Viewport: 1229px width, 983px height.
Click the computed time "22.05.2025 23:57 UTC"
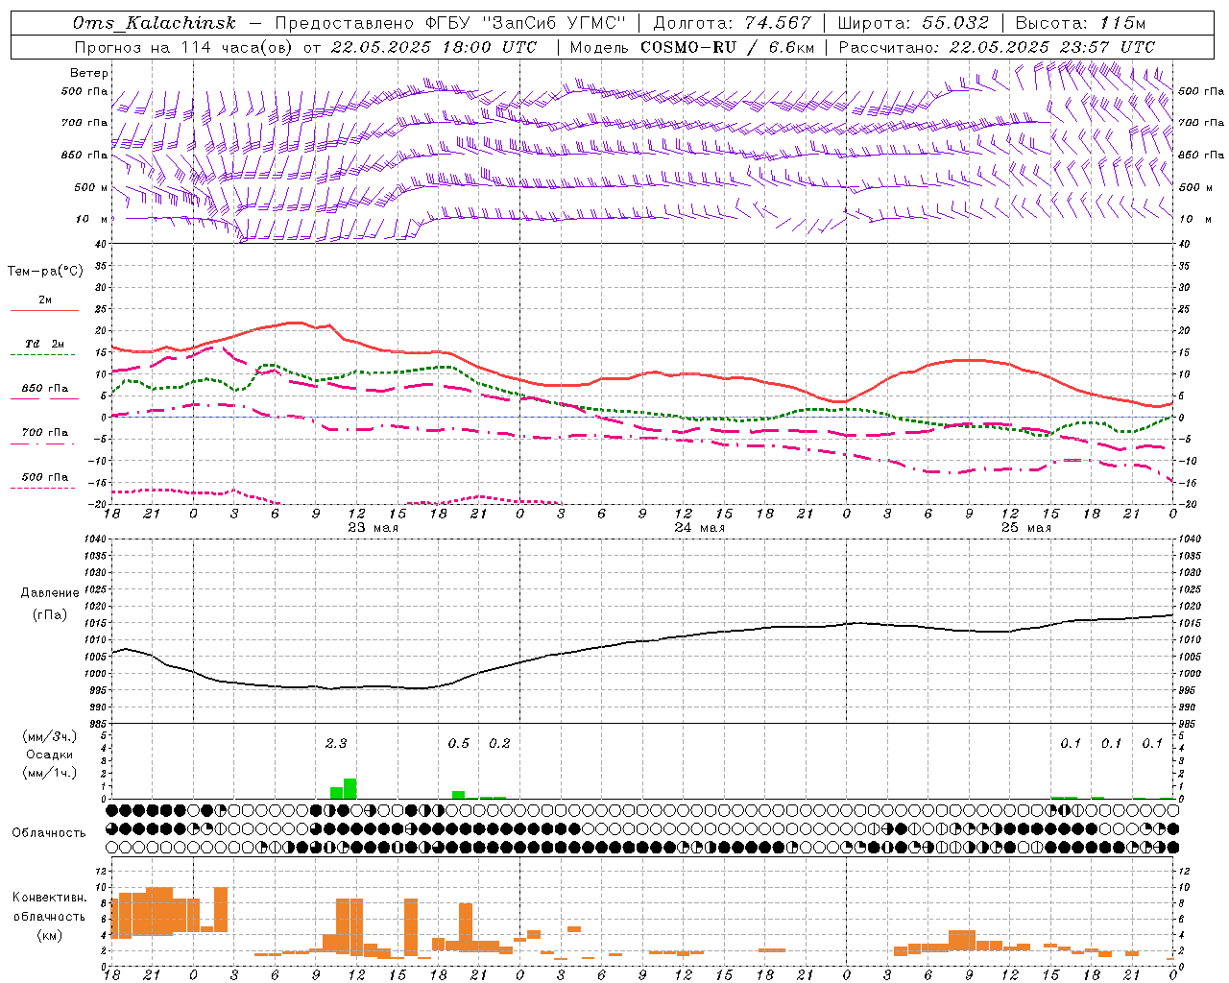1052,47
